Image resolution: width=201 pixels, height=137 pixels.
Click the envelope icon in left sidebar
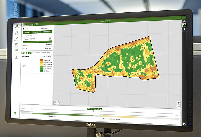coord(16,50)
